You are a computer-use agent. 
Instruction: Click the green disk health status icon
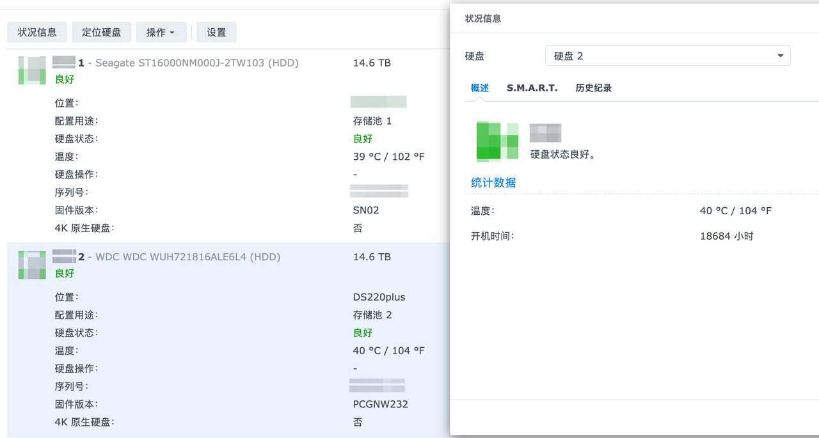497,141
